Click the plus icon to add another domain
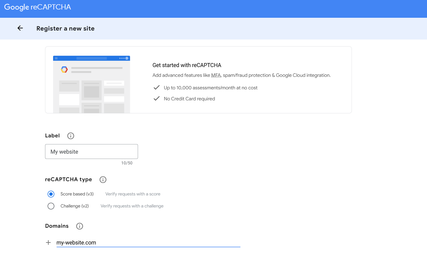 pos(48,242)
